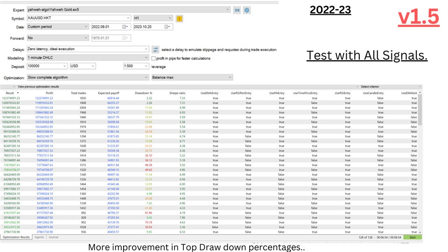
Task: Switch to the Optimization Results tab
Action: pos(16,237)
